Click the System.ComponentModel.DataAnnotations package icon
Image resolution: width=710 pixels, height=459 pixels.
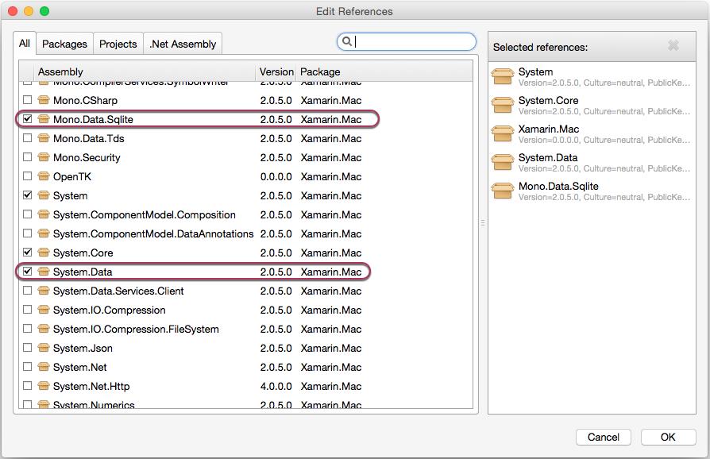(x=44, y=233)
